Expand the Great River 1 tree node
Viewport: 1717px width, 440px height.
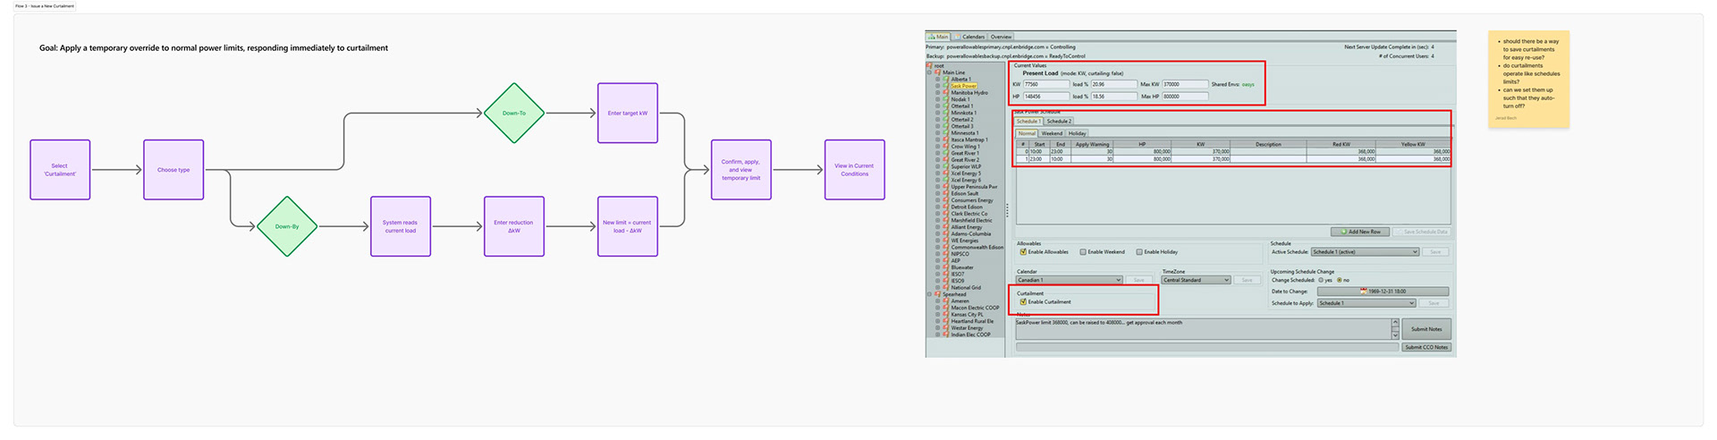point(938,153)
